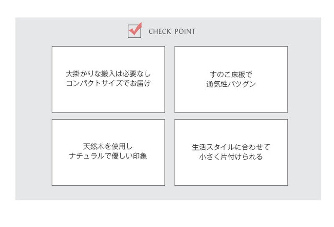
Task: Click the text line 通気性バツグン
Action: click(231, 84)
